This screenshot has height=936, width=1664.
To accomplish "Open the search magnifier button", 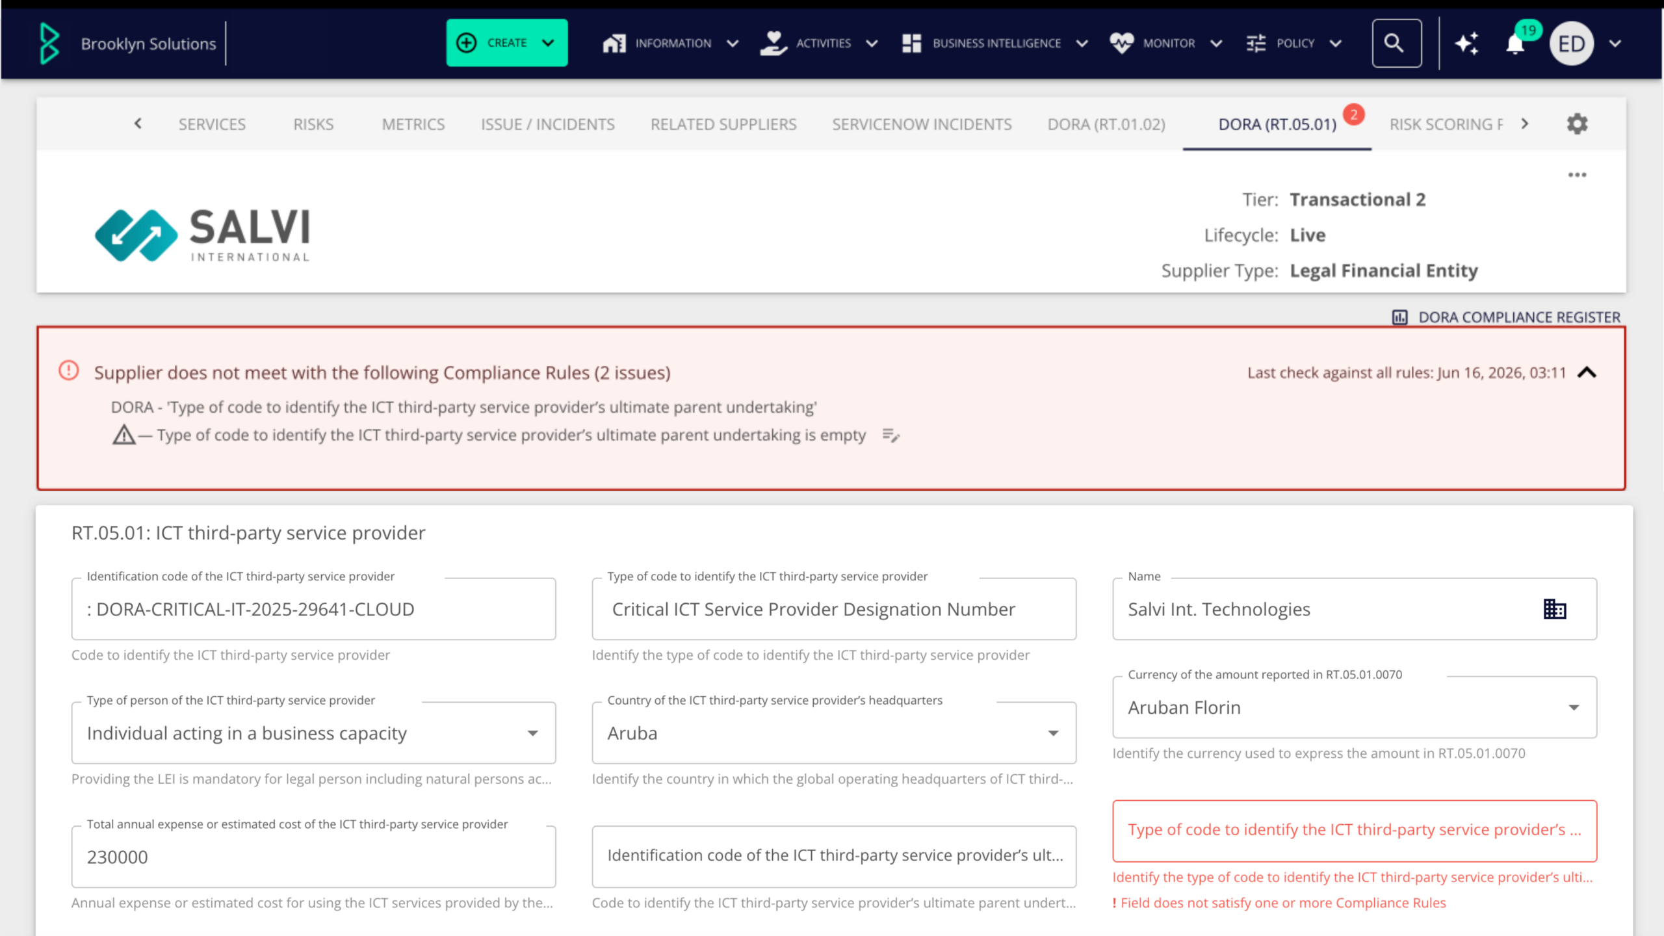I will pyautogui.click(x=1396, y=43).
